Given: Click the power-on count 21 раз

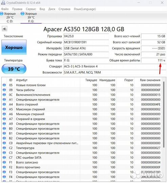Looking at the screenshot, I should click(153, 54).
